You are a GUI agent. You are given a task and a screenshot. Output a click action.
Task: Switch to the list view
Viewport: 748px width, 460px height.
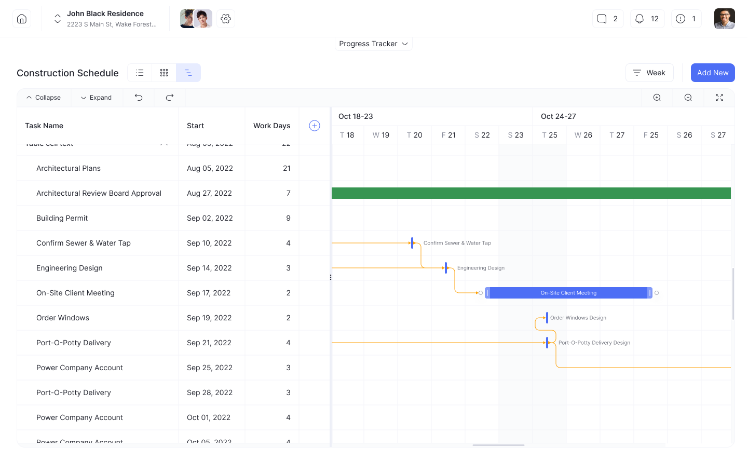pos(139,73)
